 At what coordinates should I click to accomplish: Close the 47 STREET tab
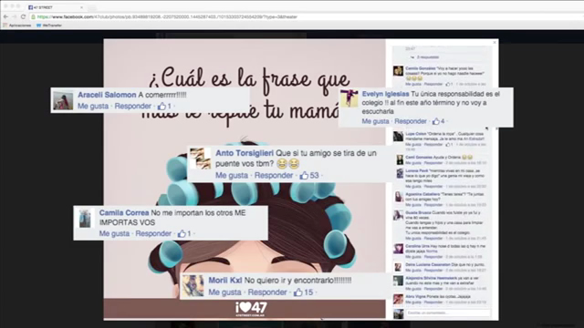(x=81, y=7)
